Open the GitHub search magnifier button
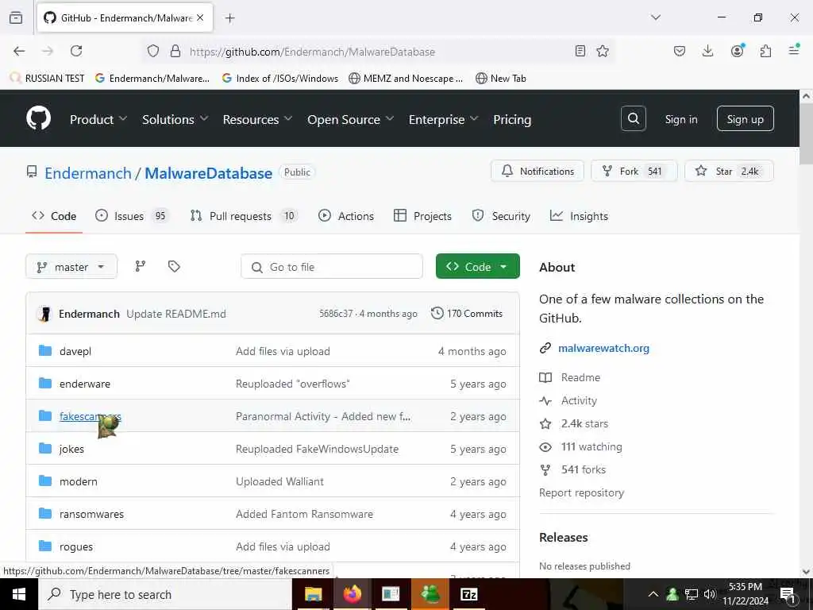813x610 pixels. (x=633, y=119)
